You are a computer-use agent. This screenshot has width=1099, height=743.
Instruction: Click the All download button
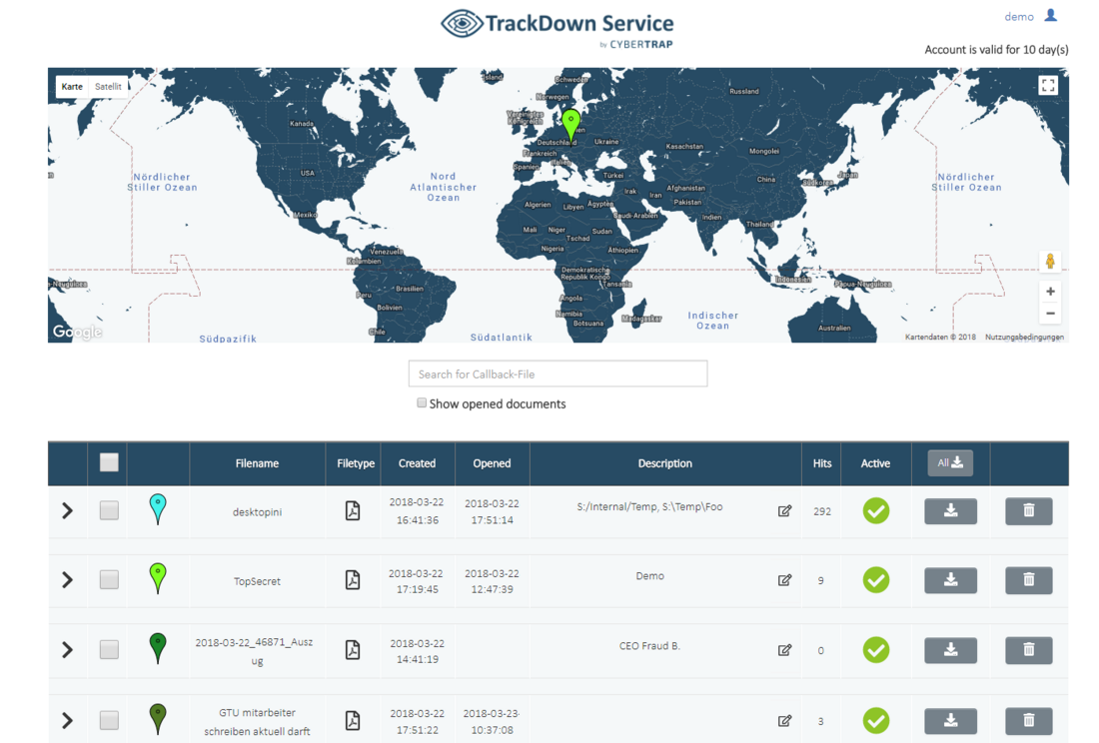pyautogui.click(x=949, y=462)
